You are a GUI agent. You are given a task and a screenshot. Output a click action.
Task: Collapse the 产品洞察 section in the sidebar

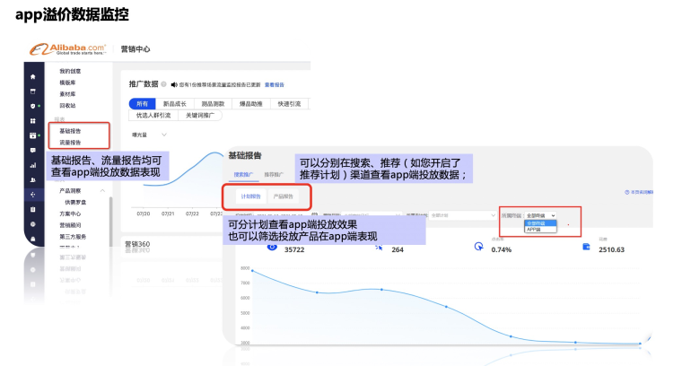[102, 190]
